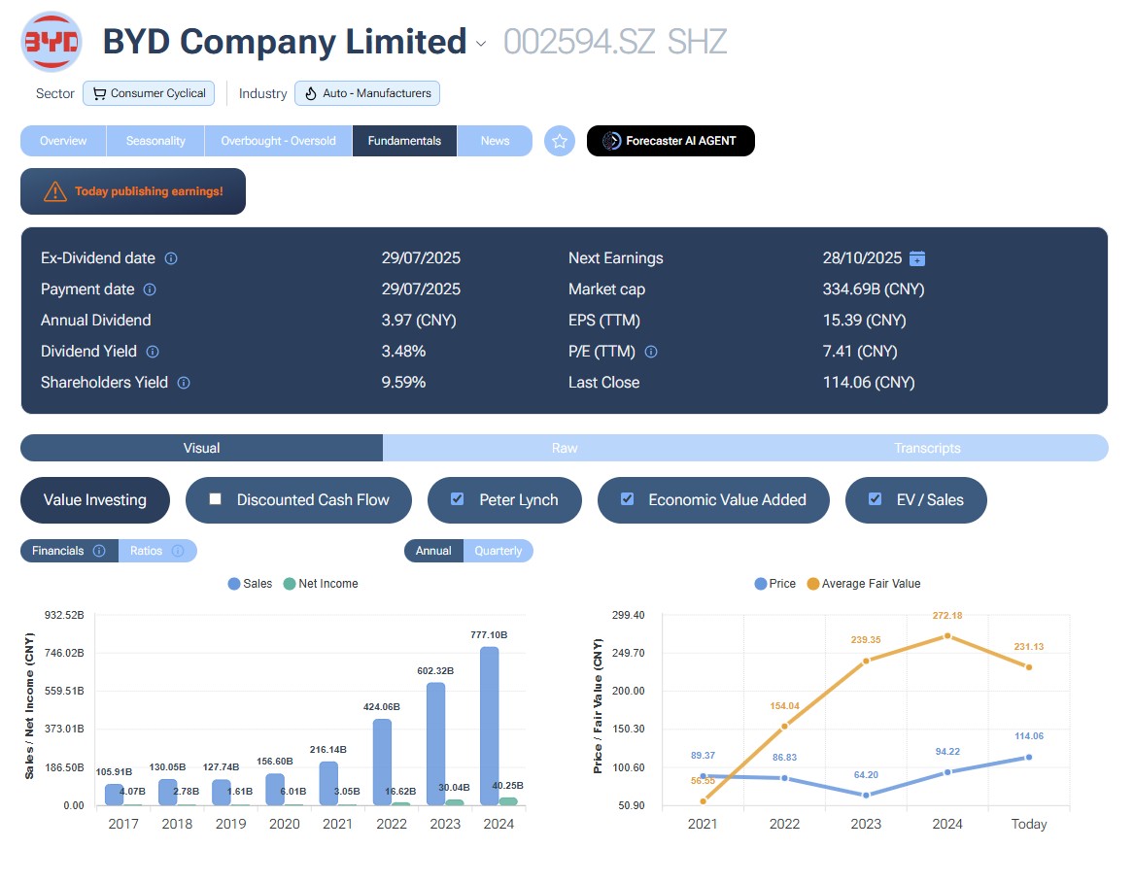Toggle the Price legend series
Image resolution: width=1134 pixels, height=883 pixels.
coord(774,584)
